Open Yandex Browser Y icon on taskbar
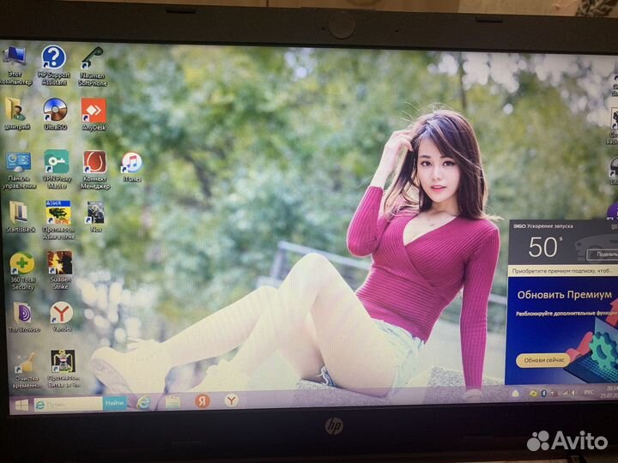 point(232,400)
